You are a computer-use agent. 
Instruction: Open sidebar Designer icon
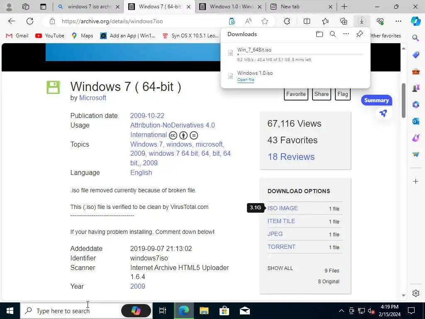point(415,138)
